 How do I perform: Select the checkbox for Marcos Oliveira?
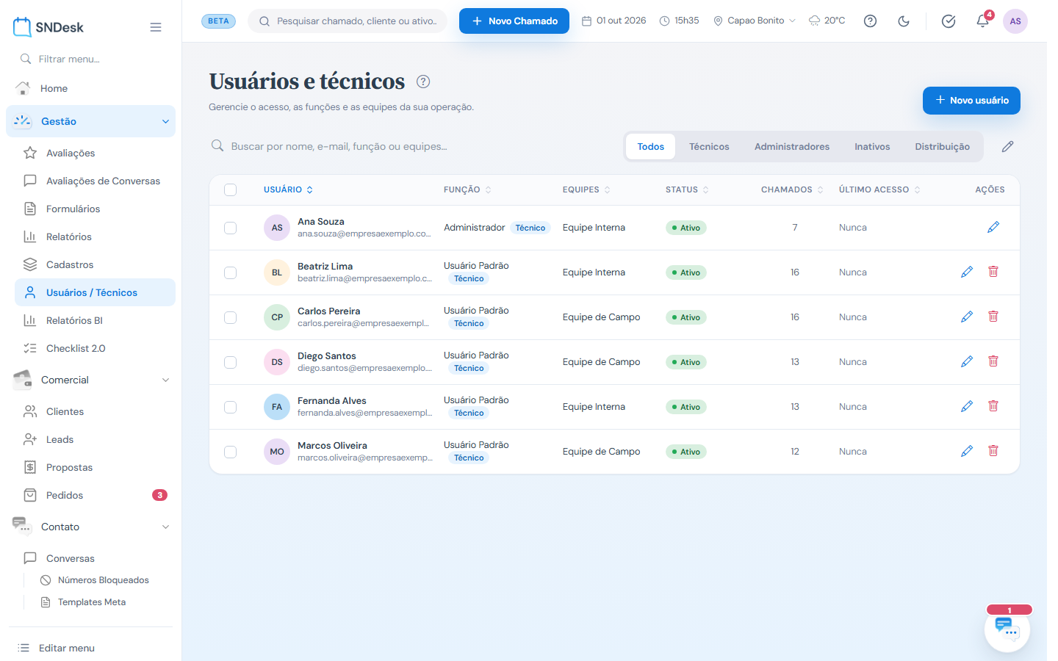click(x=231, y=452)
